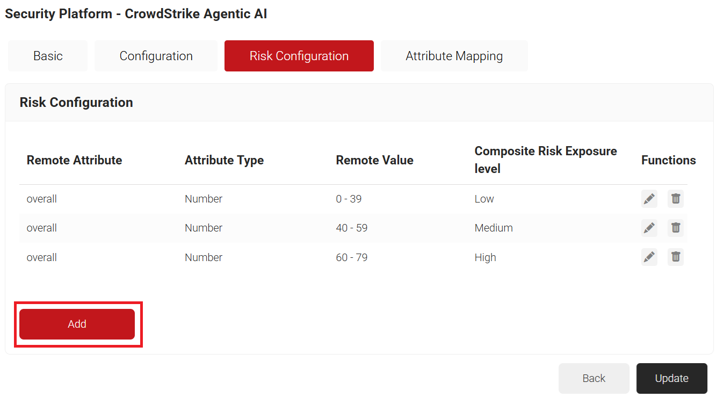The height and width of the screenshot is (397, 717).
Task: Switch to the Basic tab
Action: (x=48, y=56)
